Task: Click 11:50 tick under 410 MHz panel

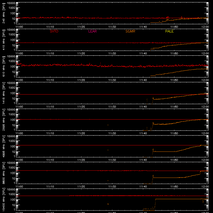Action: pos(174,54)
